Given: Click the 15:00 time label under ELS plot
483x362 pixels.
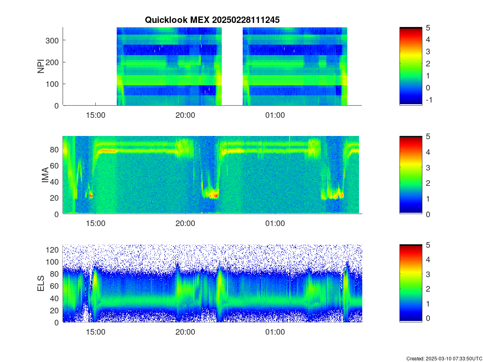Looking at the screenshot, I should [x=96, y=332].
